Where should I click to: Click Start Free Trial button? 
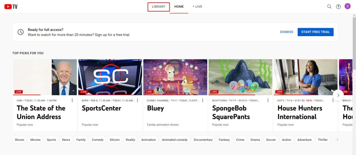(x=315, y=32)
